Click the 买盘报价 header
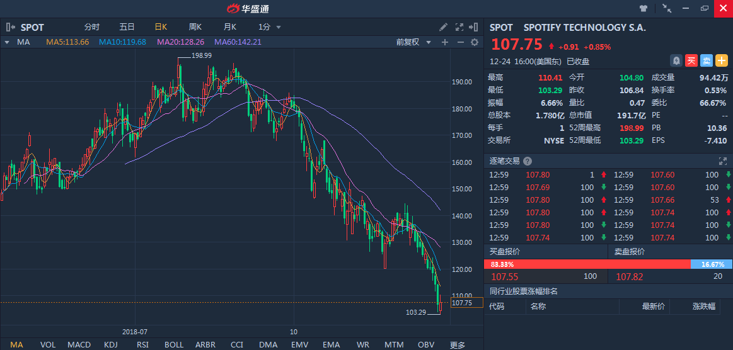This screenshot has width=733, height=350. pyautogui.click(x=504, y=252)
